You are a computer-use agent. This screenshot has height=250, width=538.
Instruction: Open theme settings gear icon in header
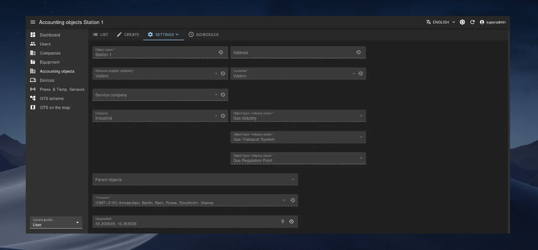(462, 22)
